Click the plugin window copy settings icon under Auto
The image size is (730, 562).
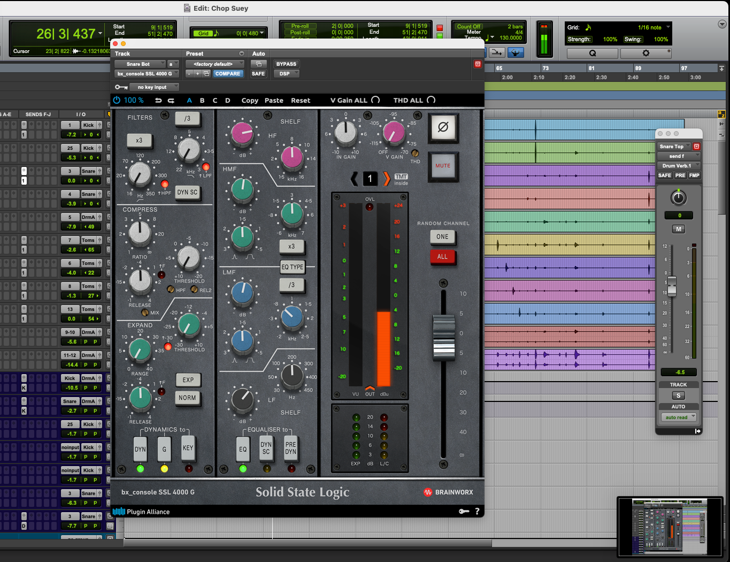[258, 64]
